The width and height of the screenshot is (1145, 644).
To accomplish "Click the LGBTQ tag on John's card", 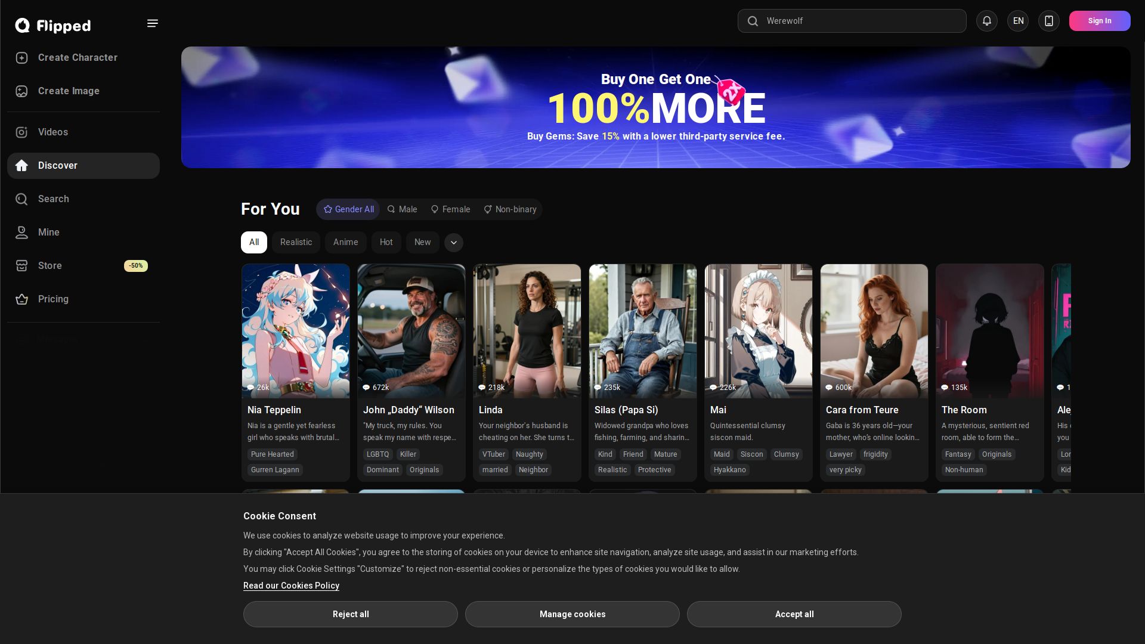I will (378, 454).
